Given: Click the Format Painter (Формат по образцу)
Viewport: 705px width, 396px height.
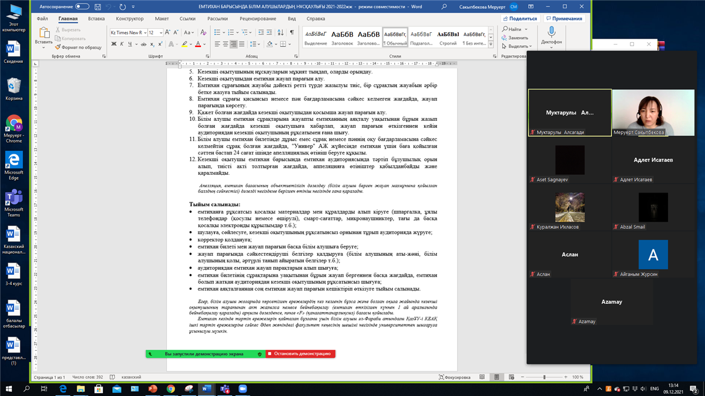Looking at the screenshot, I should pos(78,47).
